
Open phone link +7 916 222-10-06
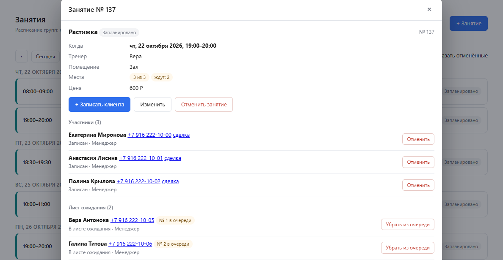coord(130,244)
